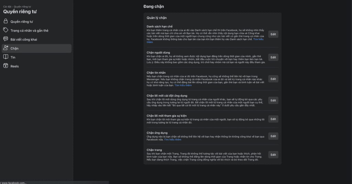Go back via the Cài đặt breadcrumb
Image resolution: width=352 pixels, height=184 pixels.
(x=7, y=7)
